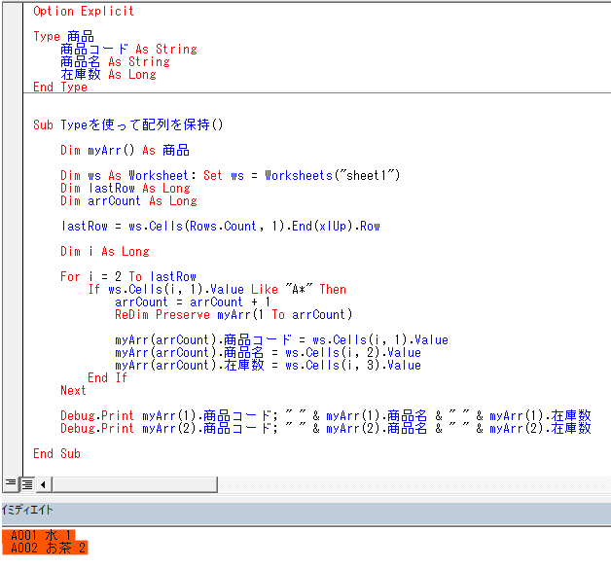Image resolution: width=611 pixels, height=567 pixels.
Task: Click the 在庫数 As Long line
Action: (x=109, y=74)
